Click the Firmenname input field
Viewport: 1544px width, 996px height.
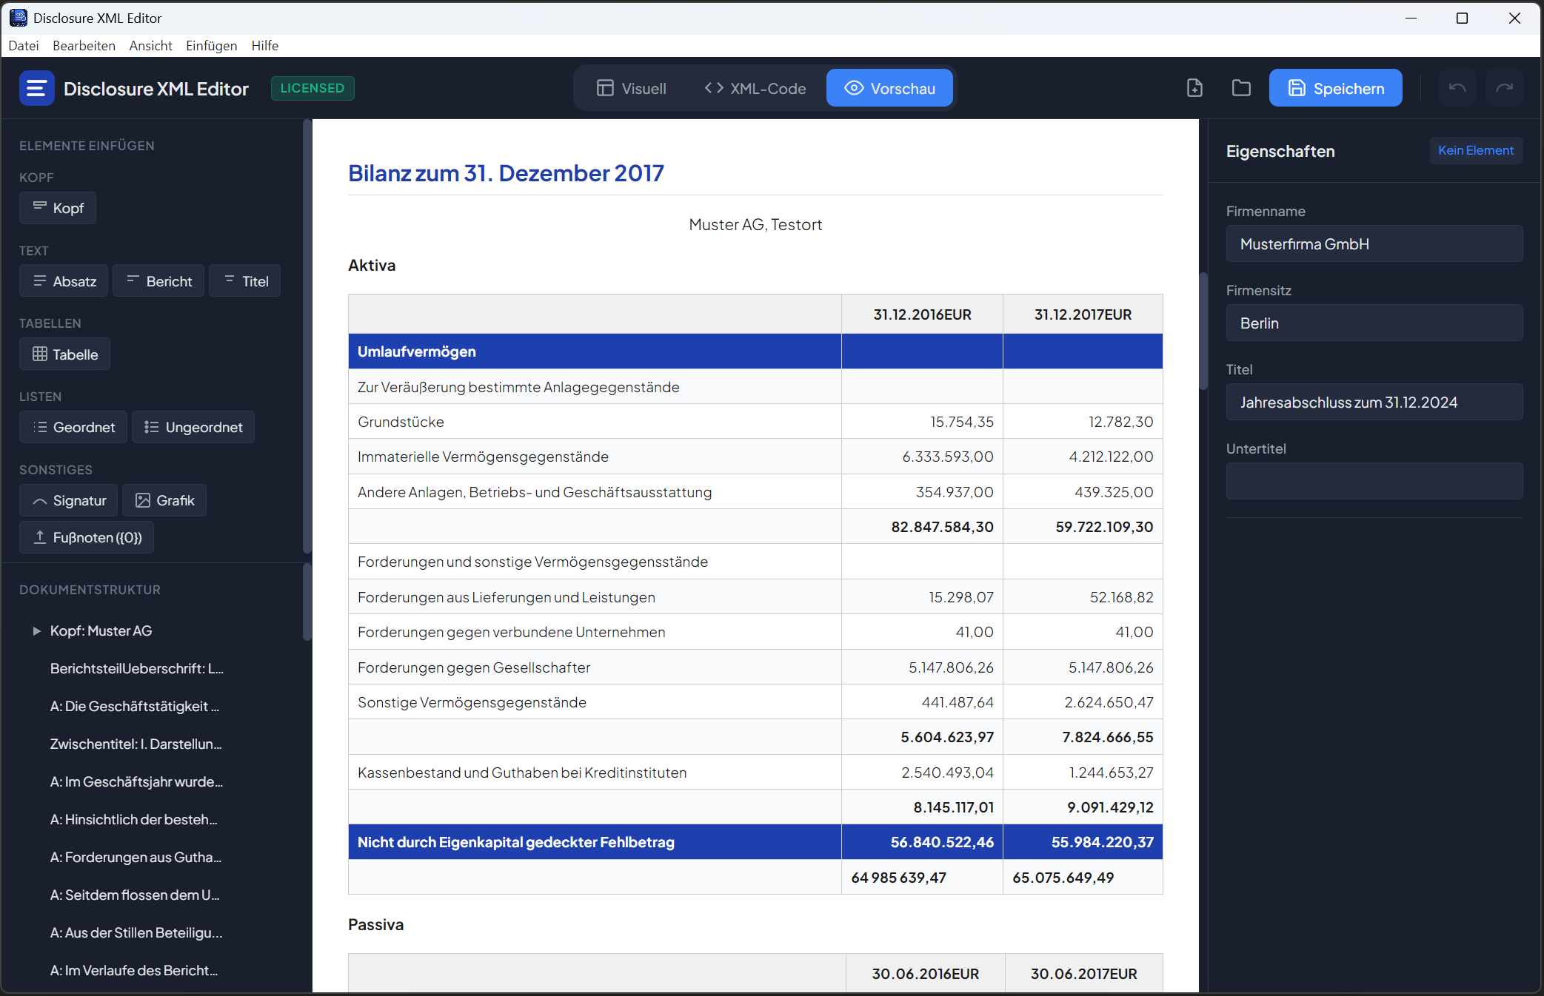1374,244
